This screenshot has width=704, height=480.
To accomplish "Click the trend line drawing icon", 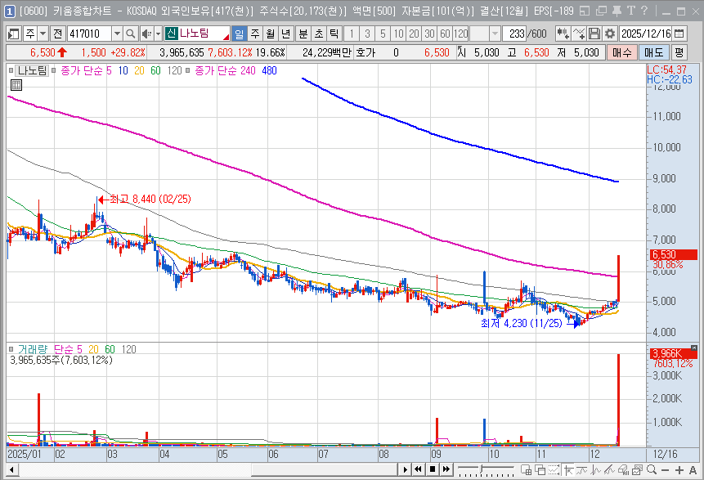I will click(x=610, y=470).
